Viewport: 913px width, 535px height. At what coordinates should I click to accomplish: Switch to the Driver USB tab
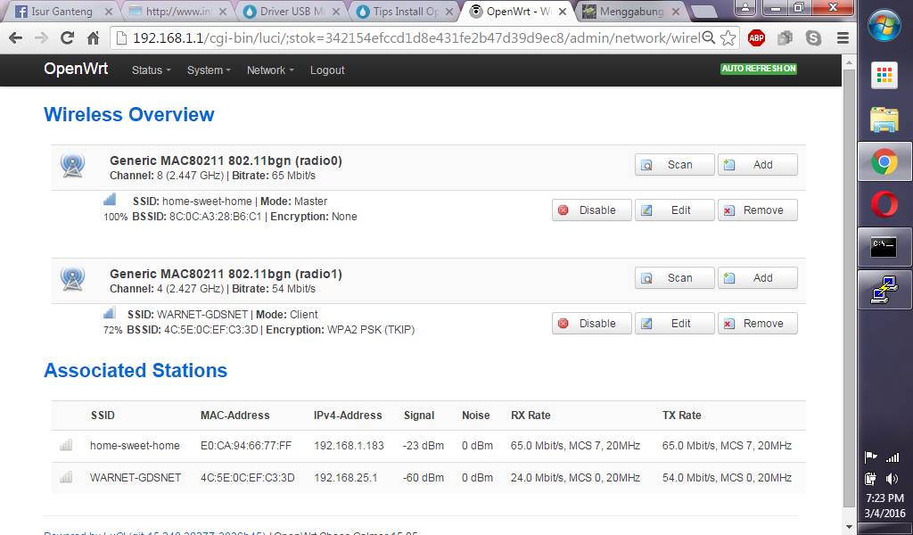point(292,12)
